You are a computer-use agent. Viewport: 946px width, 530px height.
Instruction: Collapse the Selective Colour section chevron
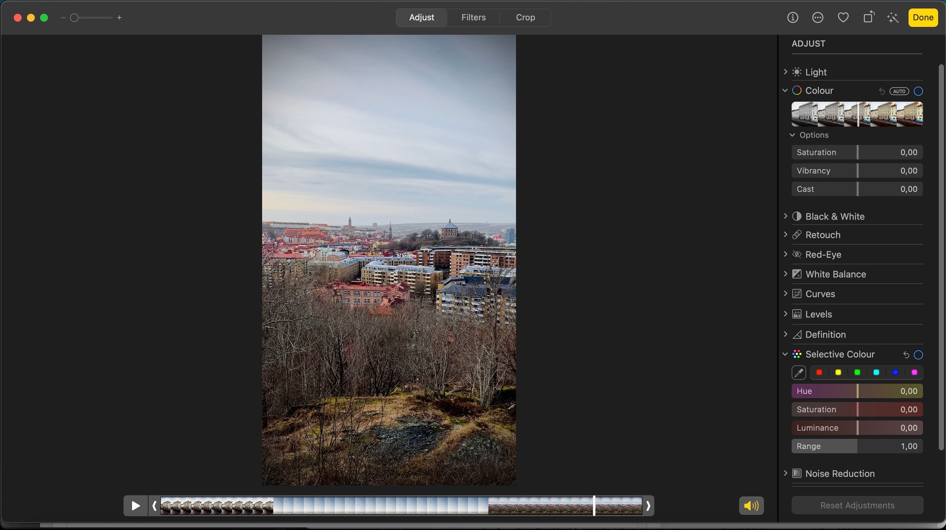click(x=785, y=354)
